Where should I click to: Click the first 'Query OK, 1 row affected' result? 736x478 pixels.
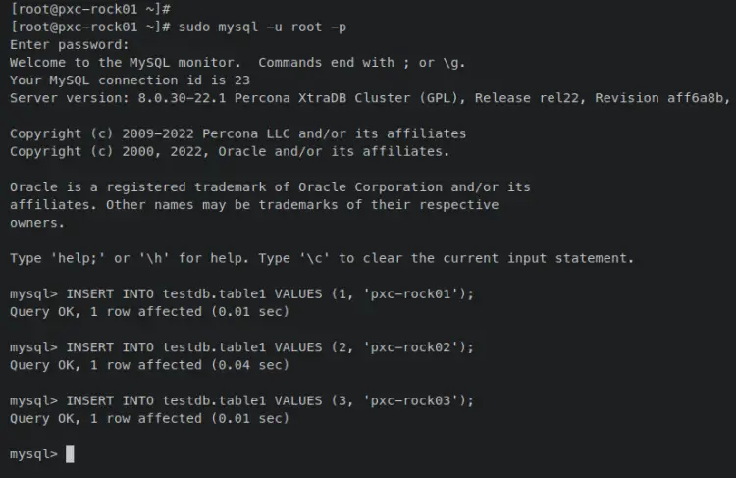[x=149, y=311]
